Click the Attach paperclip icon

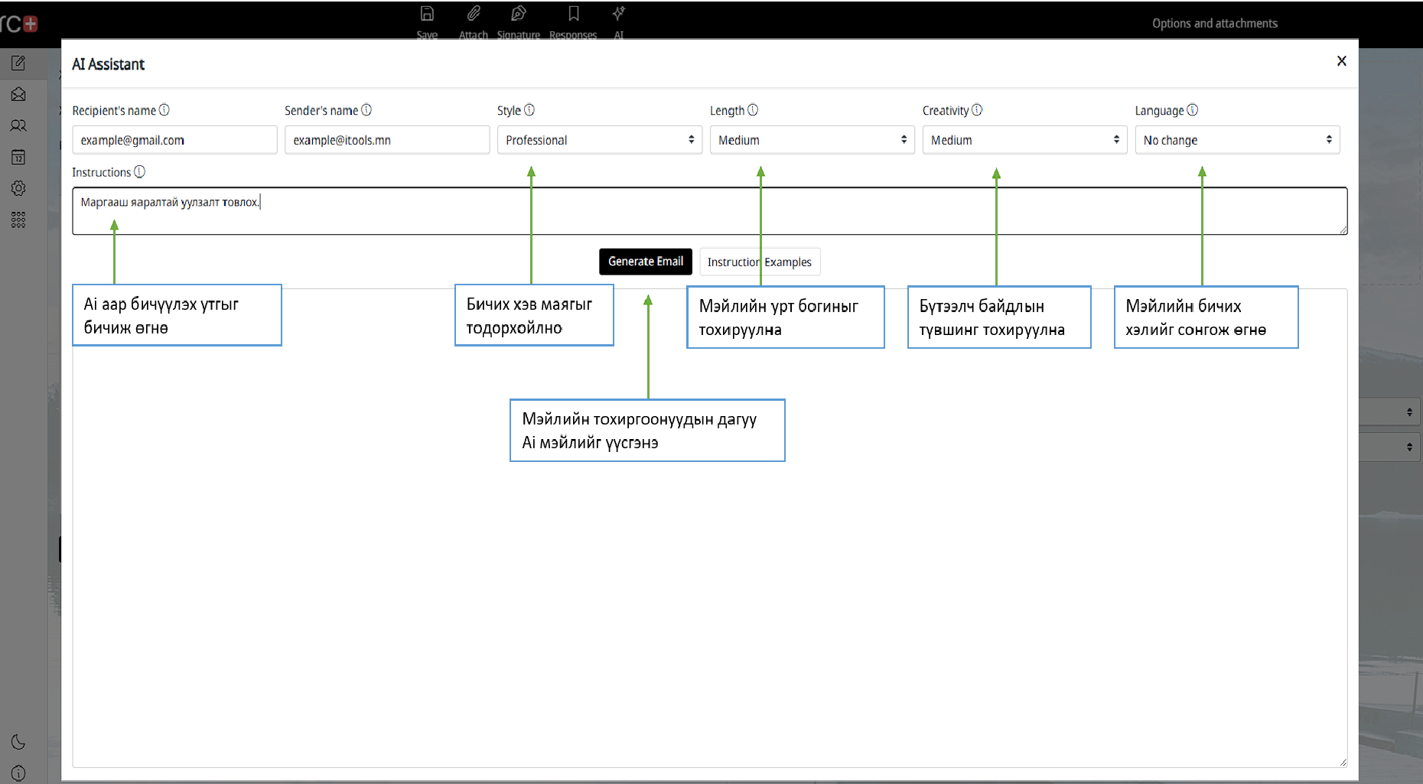474,14
